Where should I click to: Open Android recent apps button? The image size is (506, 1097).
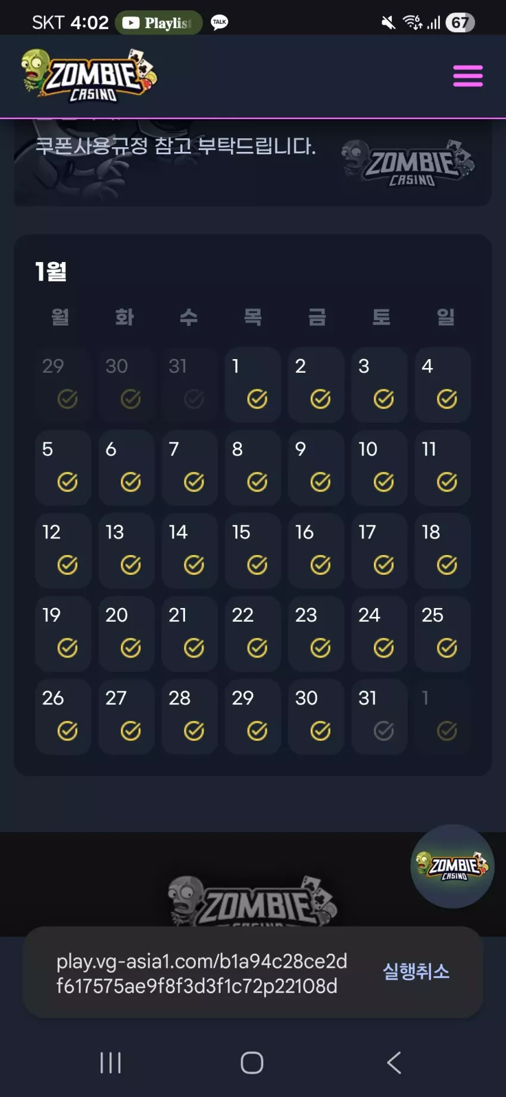tap(111, 1062)
